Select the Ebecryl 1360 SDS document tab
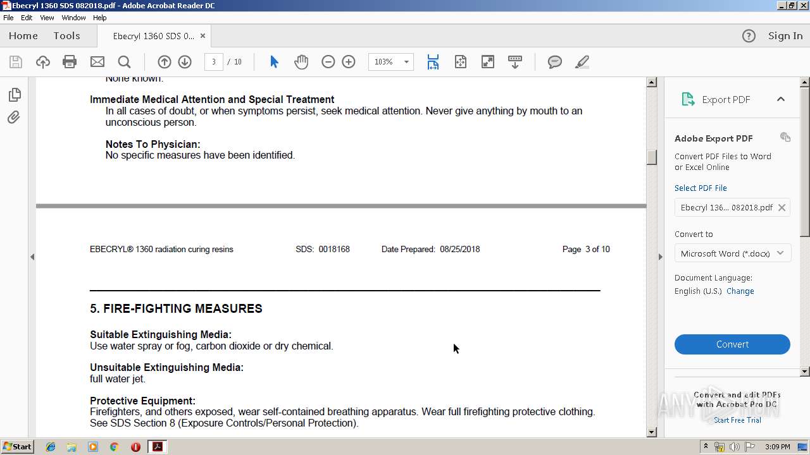This screenshot has width=810, height=455. (x=153, y=36)
